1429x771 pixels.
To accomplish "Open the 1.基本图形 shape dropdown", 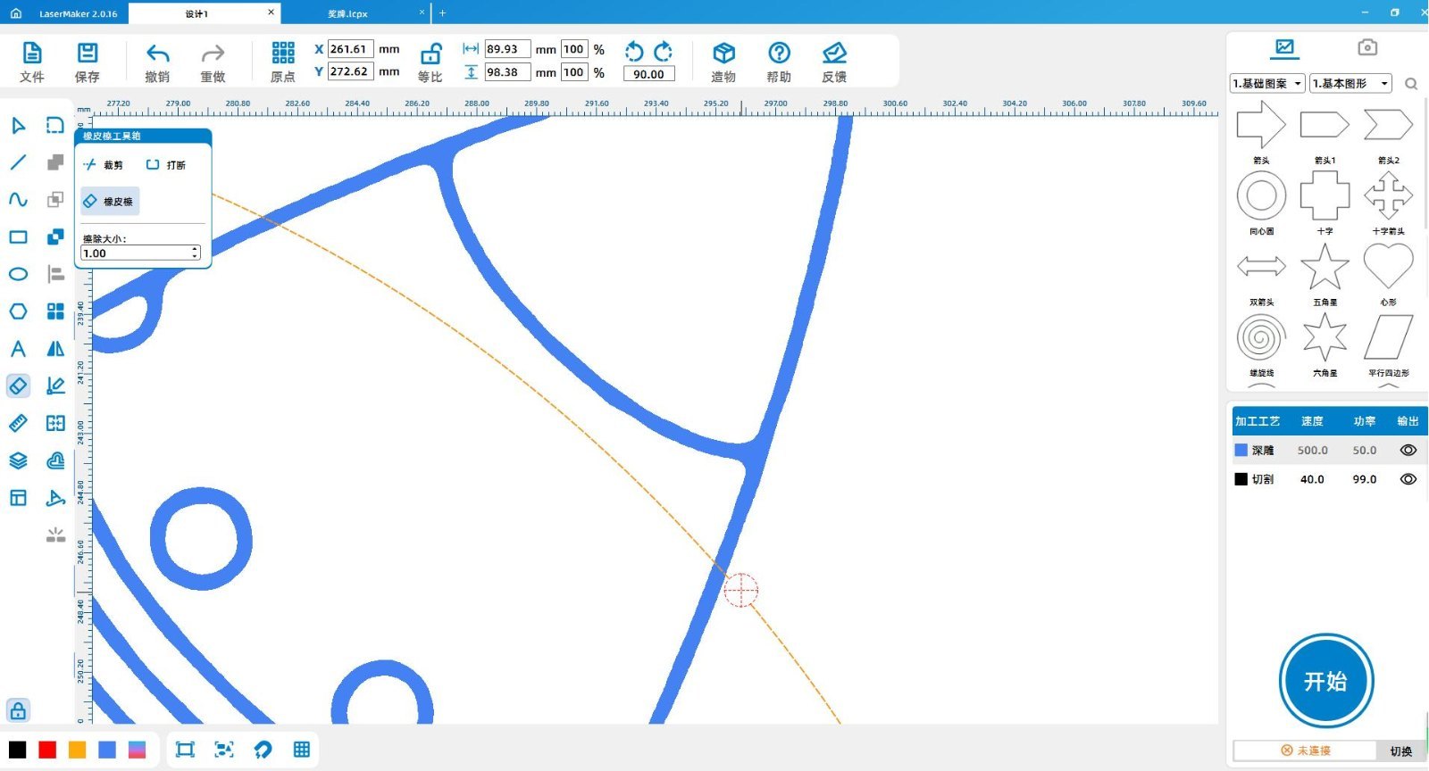I will (1350, 83).
